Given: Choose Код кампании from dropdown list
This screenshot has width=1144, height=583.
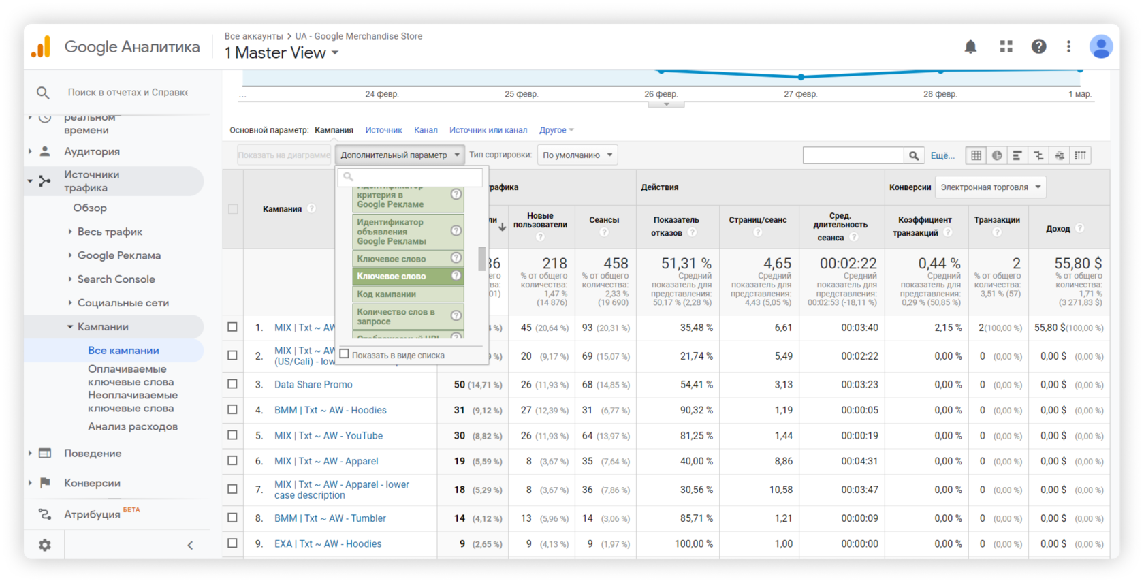Looking at the screenshot, I should 408,294.
